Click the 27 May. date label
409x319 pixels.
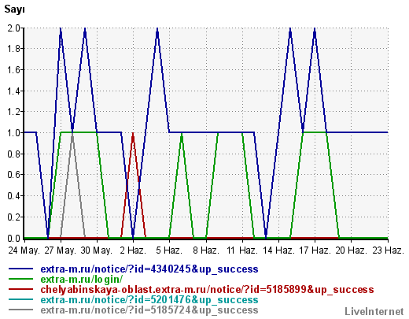coord(61,250)
